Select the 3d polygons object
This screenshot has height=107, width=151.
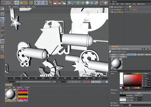click(x=117, y=10)
